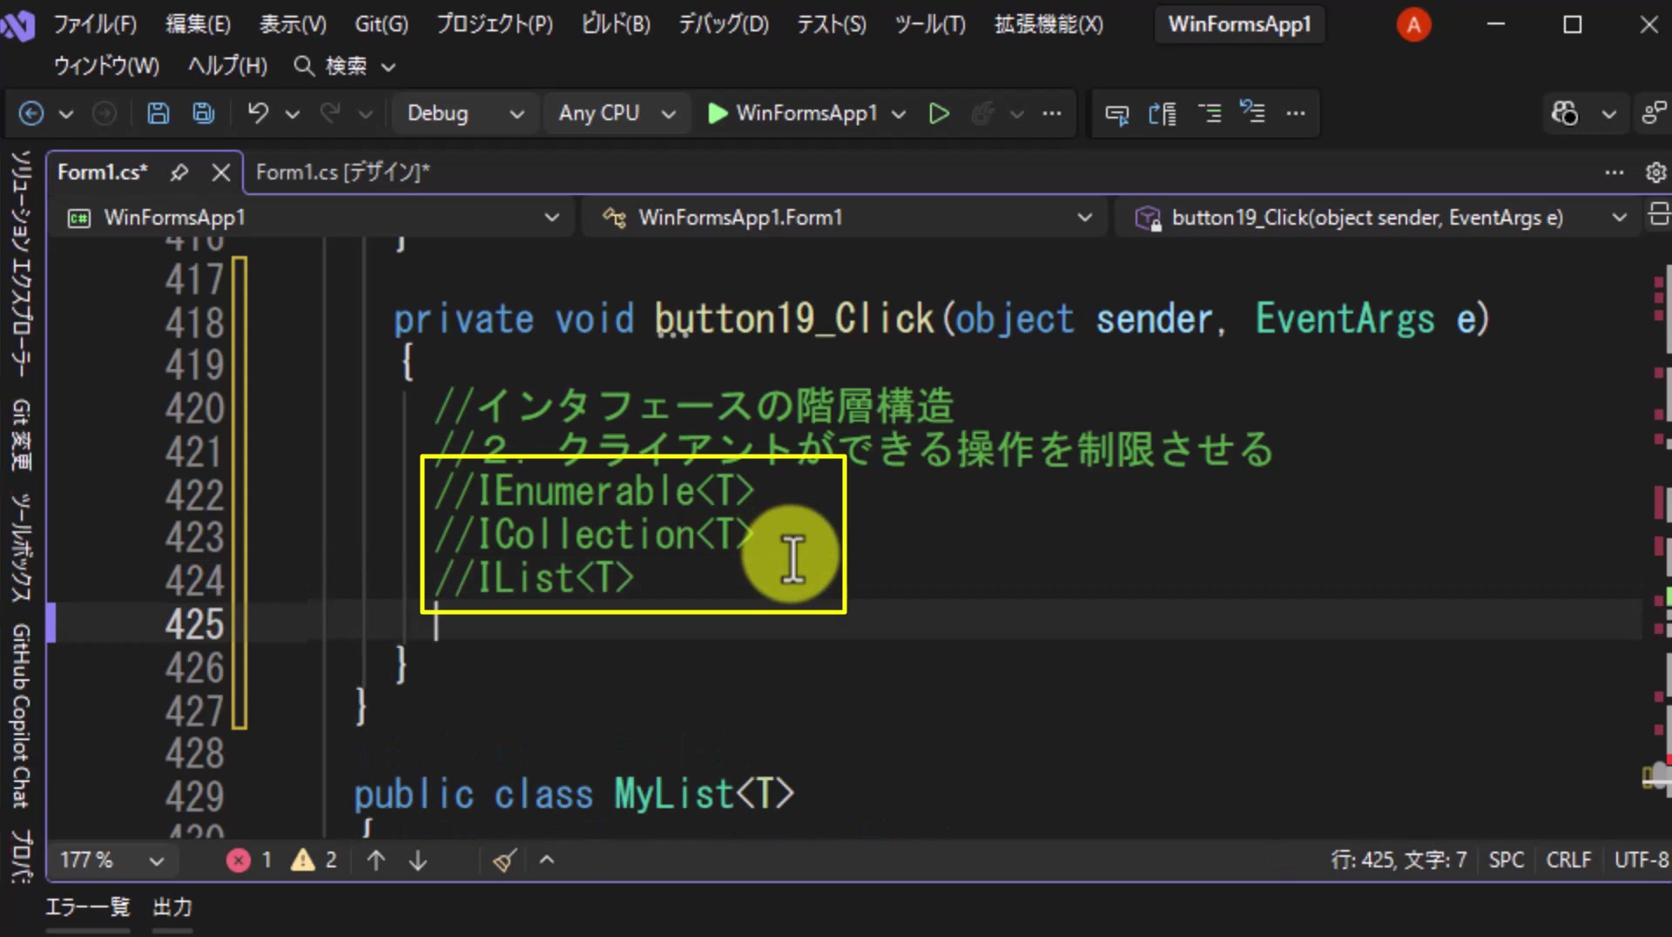This screenshot has height=937, width=1672.
Task: Open the ヘルプ(H) menu
Action: tap(227, 65)
